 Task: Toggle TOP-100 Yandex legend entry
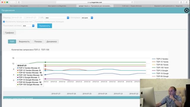tap(160, 68)
